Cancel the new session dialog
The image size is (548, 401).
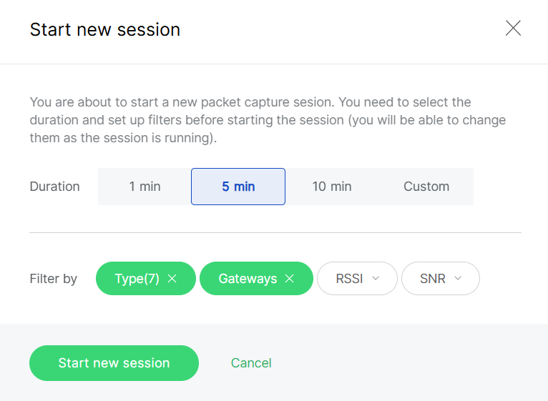point(251,363)
